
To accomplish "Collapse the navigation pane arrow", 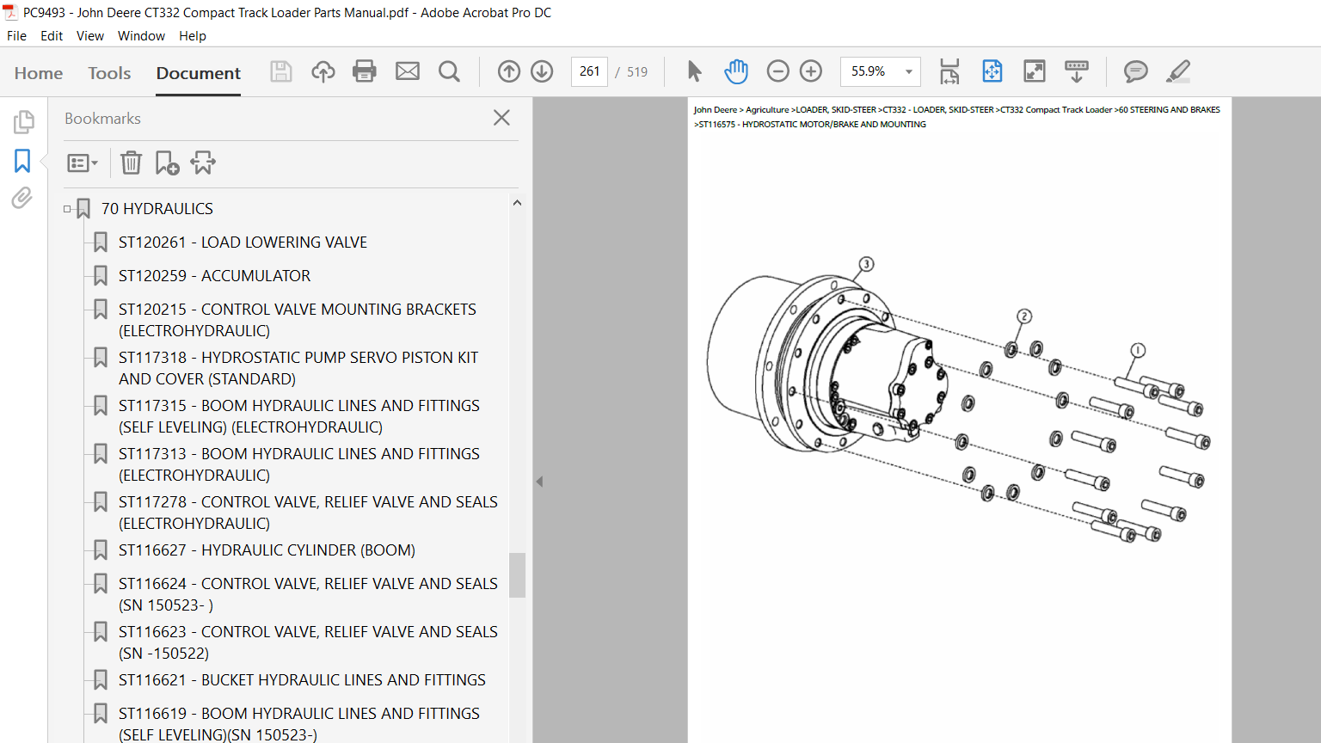I will tap(539, 482).
